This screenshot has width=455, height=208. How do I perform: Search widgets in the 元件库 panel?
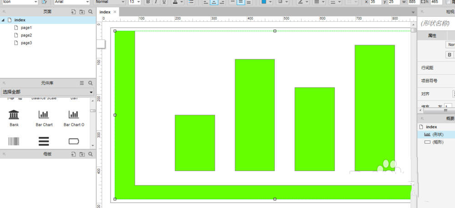point(91,83)
